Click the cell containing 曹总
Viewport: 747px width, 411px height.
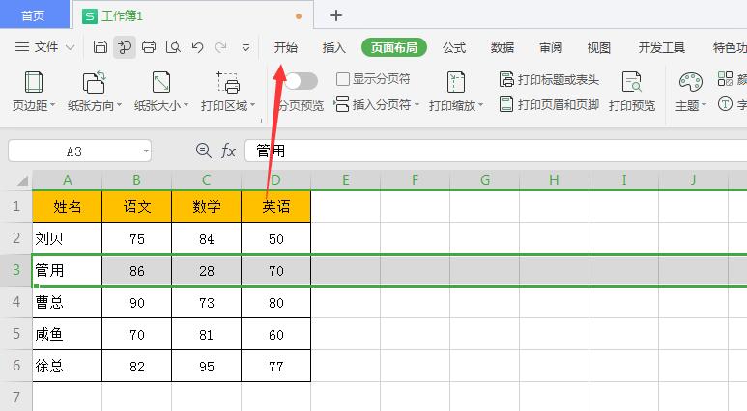pyautogui.click(x=68, y=302)
